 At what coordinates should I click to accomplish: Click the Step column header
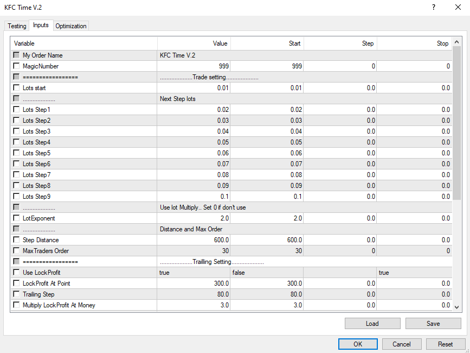[340, 43]
